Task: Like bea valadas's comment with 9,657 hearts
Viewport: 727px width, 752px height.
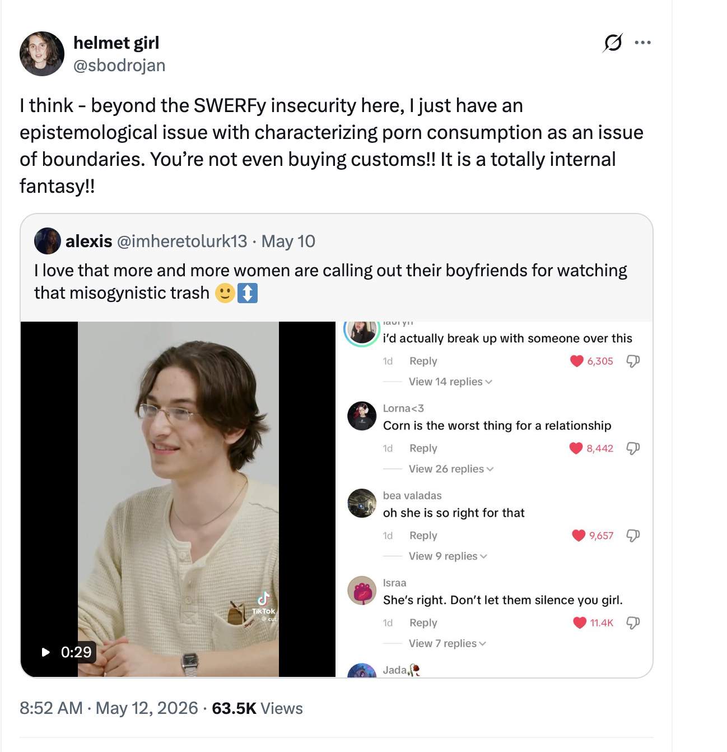Action: coord(579,536)
